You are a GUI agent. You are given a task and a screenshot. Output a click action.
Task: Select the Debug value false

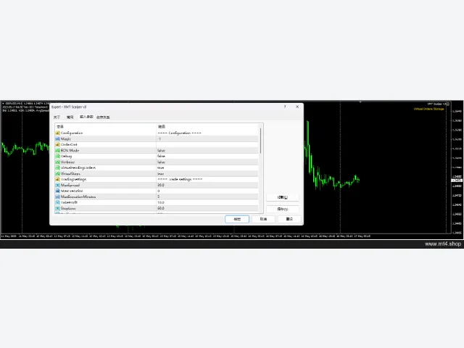(207, 157)
